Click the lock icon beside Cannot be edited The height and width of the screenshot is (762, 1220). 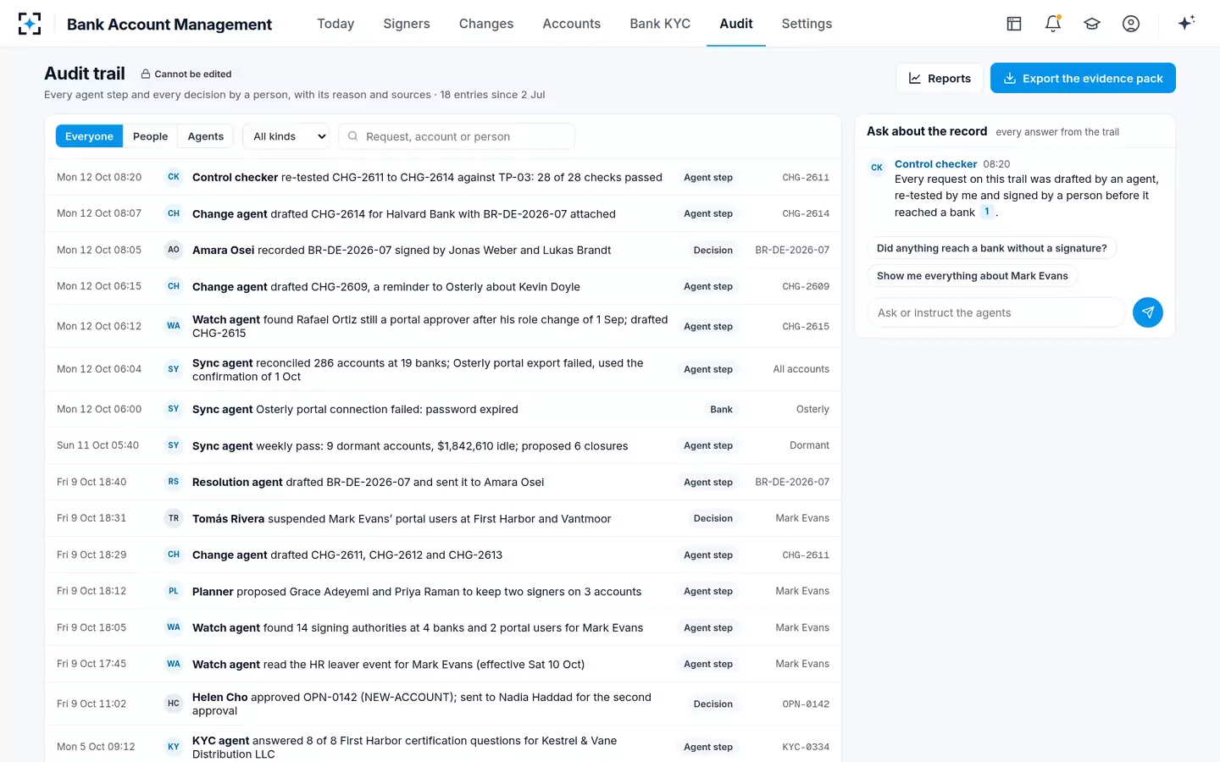point(146,75)
